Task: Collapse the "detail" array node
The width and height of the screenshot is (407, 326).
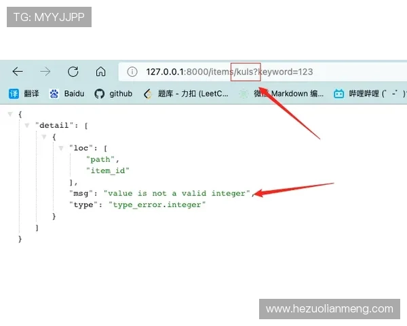Action: tap(27, 125)
